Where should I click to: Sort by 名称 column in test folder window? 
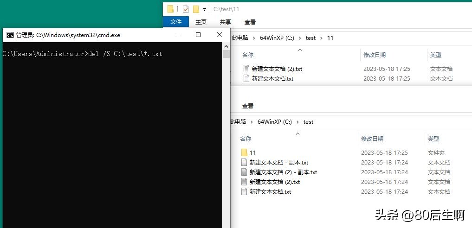[x=246, y=139]
